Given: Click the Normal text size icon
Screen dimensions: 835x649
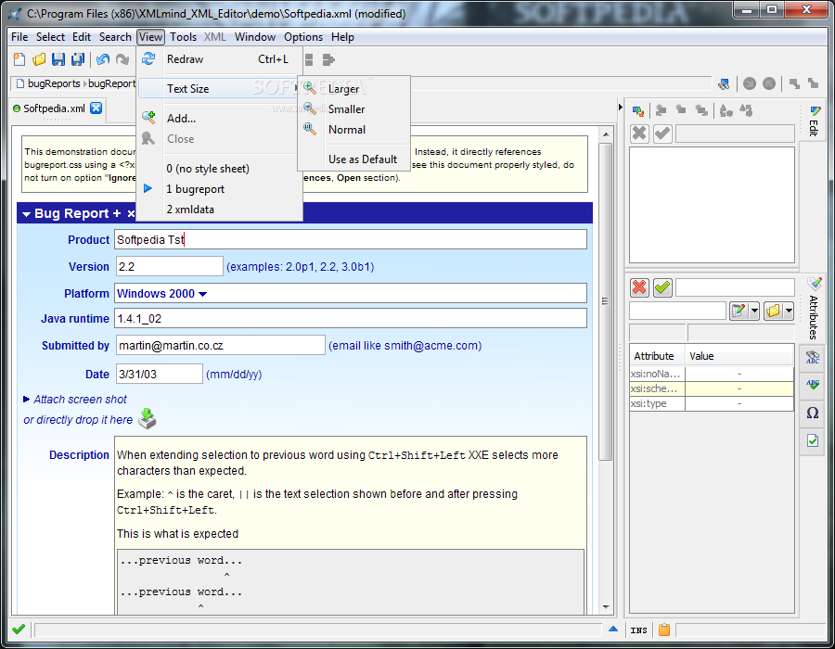Looking at the screenshot, I should (x=310, y=129).
